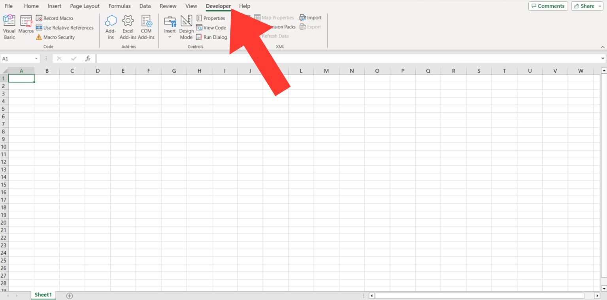Collapse the ribbon with the chevron
Screen dimensions: 607x300
tap(603, 47)
